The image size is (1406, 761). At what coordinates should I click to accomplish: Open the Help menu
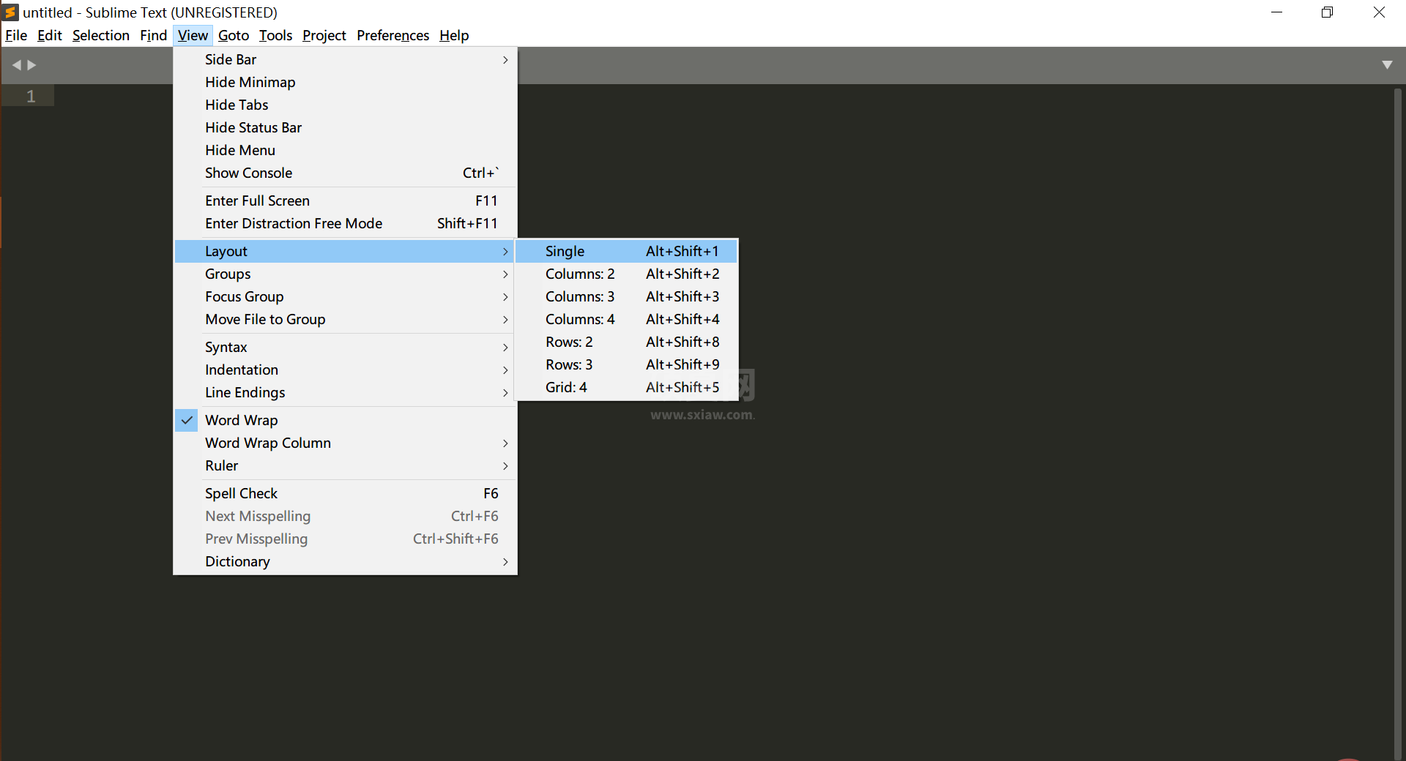pyautogui.click(x=454, y=35)
